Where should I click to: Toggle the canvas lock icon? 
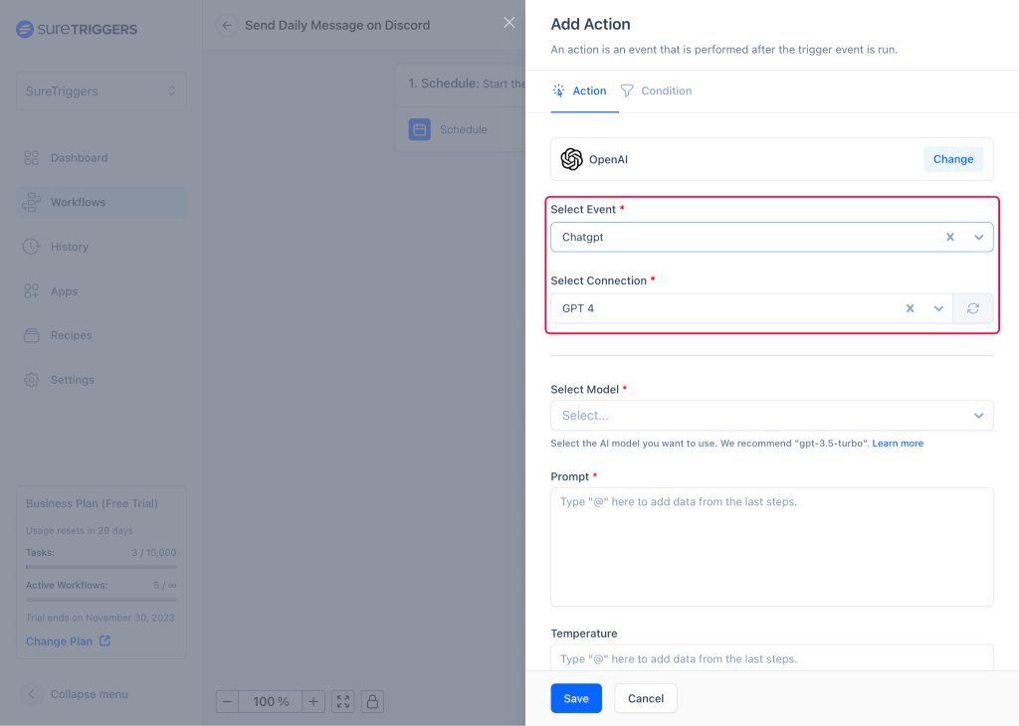pyautogui.click(x=372, y=702)
